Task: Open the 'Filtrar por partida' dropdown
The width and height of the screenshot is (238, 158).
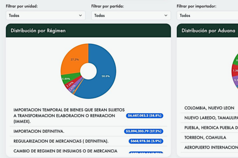Action: point(131,15)
